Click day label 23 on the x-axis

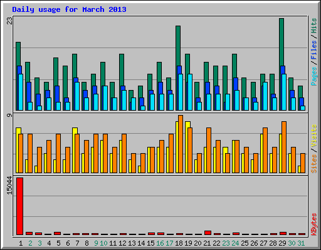tap(226, 243)
